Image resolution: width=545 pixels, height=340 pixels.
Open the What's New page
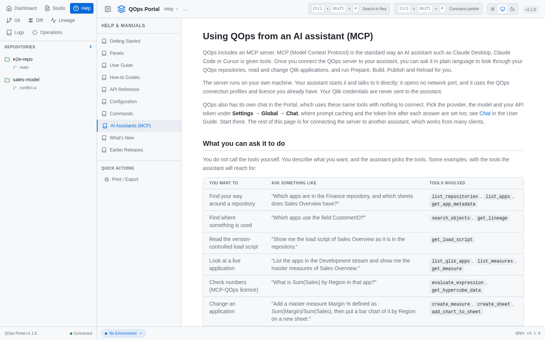[x=139, y=138]
